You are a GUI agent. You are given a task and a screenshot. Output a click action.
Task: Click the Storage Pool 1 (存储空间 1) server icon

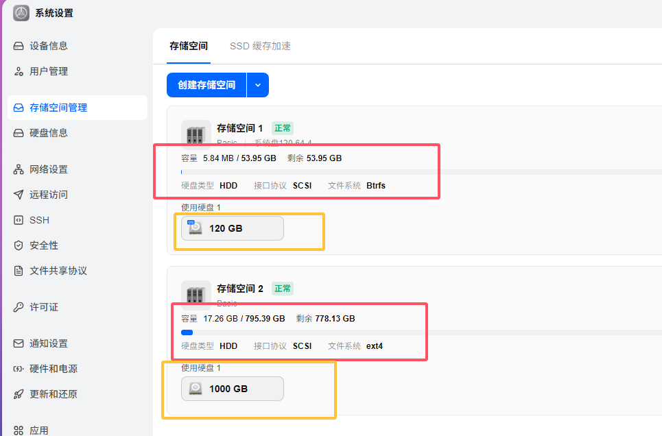pyautogui.click(x=196, y=134)
